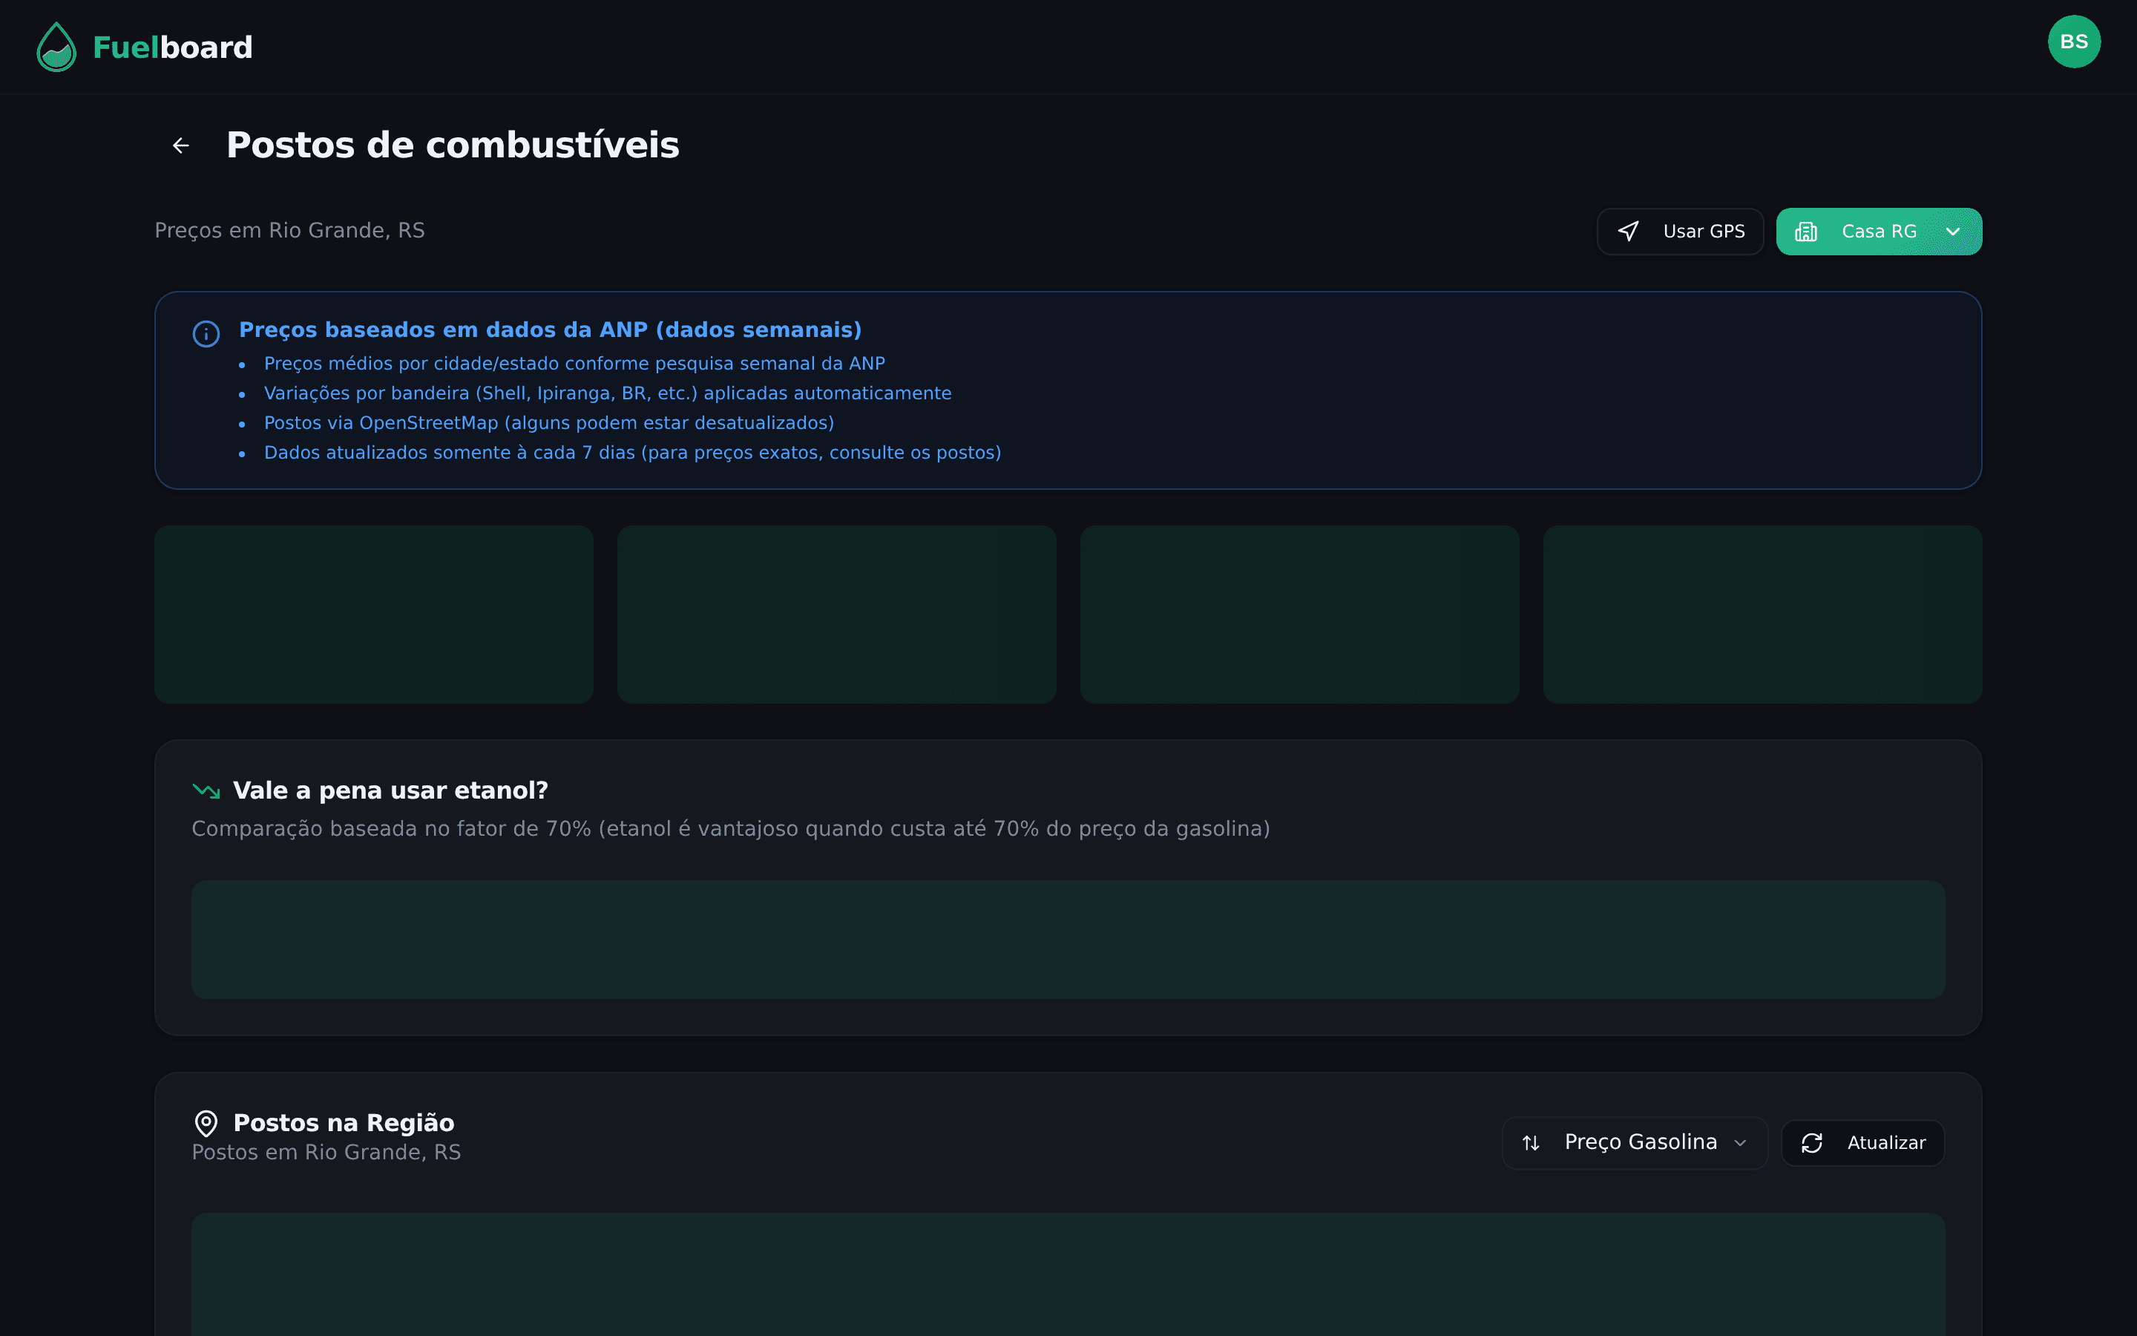
Task: Click the second loading price card
Action: coord(836,614)
